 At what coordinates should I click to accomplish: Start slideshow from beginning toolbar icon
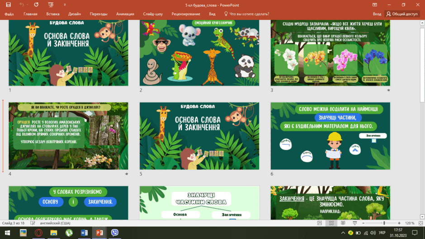pyautogui.click(x=51, y=5)
